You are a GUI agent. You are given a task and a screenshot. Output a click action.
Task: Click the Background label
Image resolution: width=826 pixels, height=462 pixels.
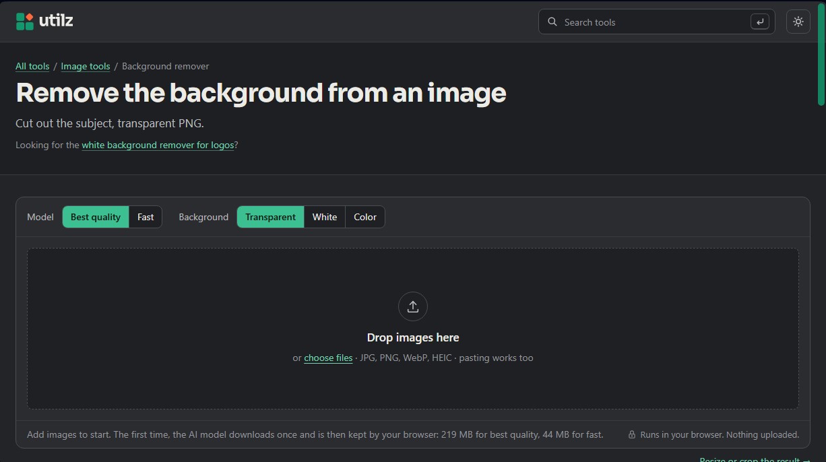pyautogui.click(x=203, y=217)
